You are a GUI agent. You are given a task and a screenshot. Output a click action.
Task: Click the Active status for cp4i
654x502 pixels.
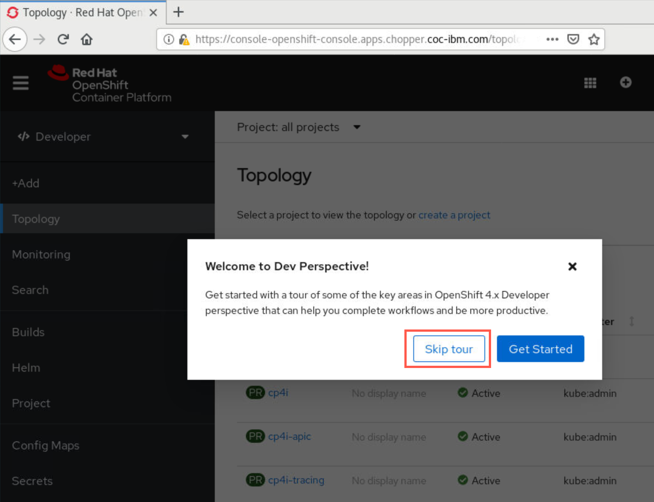click(479, 393)
